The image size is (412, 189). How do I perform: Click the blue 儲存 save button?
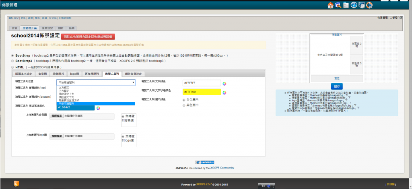tap(337, 86)
